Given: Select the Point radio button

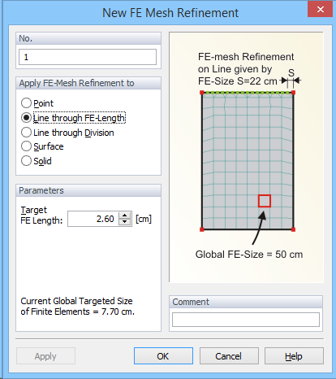Looking at the screenshot, I should 26,103.
